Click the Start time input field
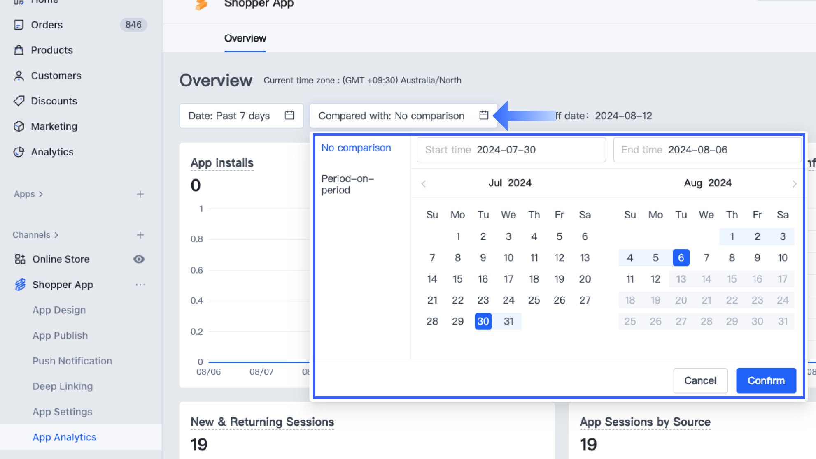This screenshot has height=459, width=816. tap(511, 150)
